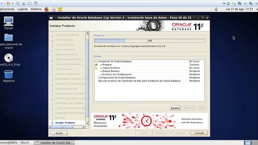The height and width of the screenshot is (145, 258).
Task: Select the Instalación de Oracle Database row
Action: (149, 61)
